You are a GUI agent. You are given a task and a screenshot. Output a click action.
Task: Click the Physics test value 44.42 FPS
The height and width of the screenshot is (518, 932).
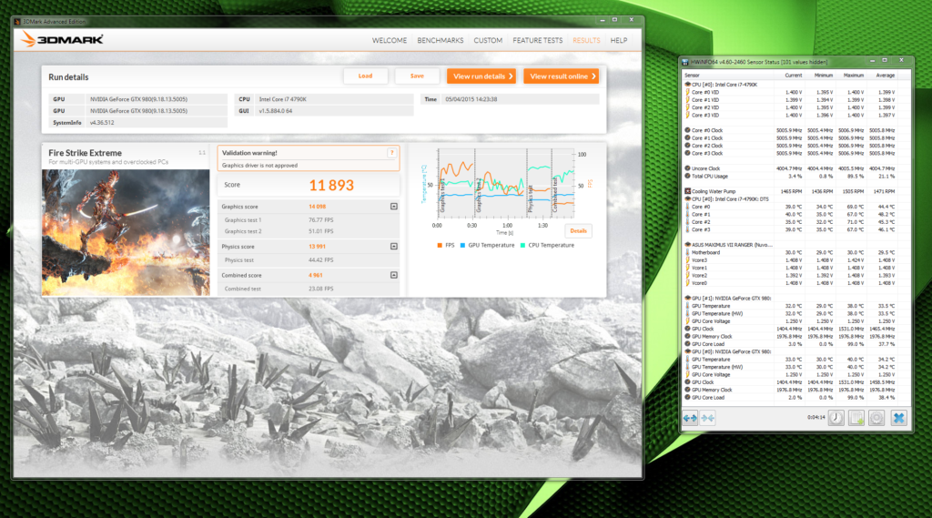[321, 259]
